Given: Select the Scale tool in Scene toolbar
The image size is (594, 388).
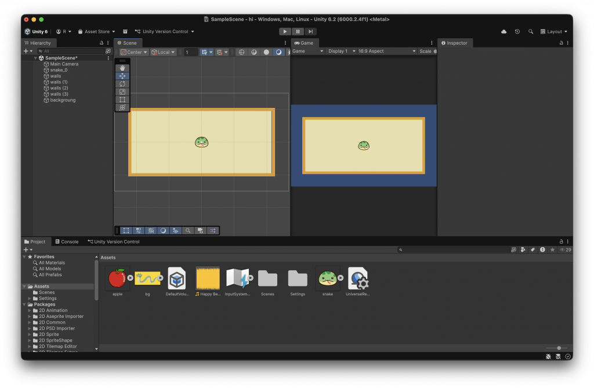Looking at the screenshot, I should click(122, 92).
